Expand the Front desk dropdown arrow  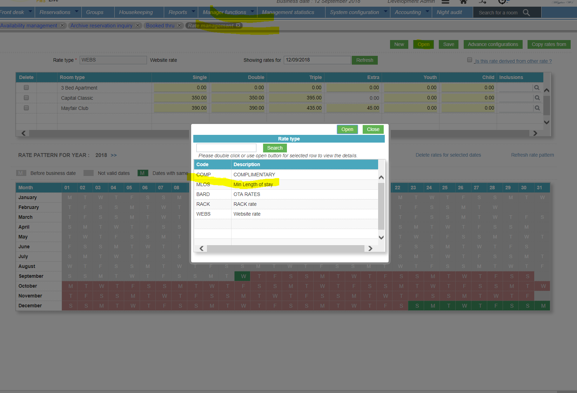click(x=30, y=12)
